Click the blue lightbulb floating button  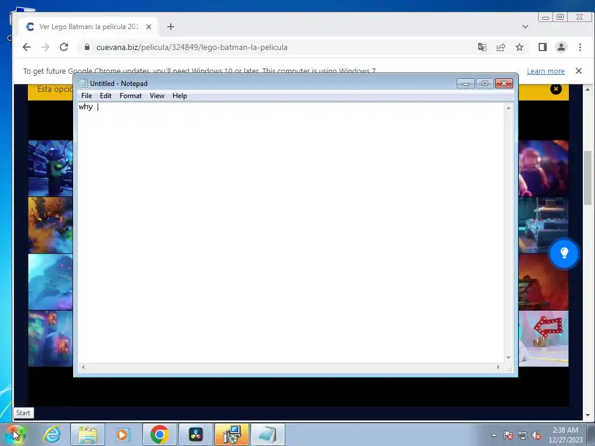pyautogui.click(x=564, y=253)
